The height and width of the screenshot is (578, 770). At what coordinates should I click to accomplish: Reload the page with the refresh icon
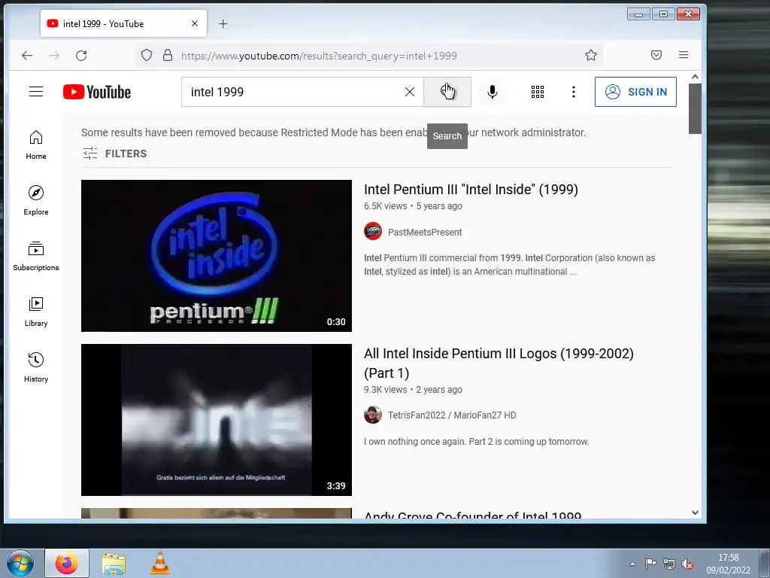click(81, 56)
